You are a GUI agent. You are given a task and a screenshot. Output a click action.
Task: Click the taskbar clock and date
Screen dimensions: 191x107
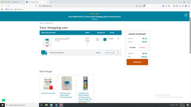pos(182,105)
